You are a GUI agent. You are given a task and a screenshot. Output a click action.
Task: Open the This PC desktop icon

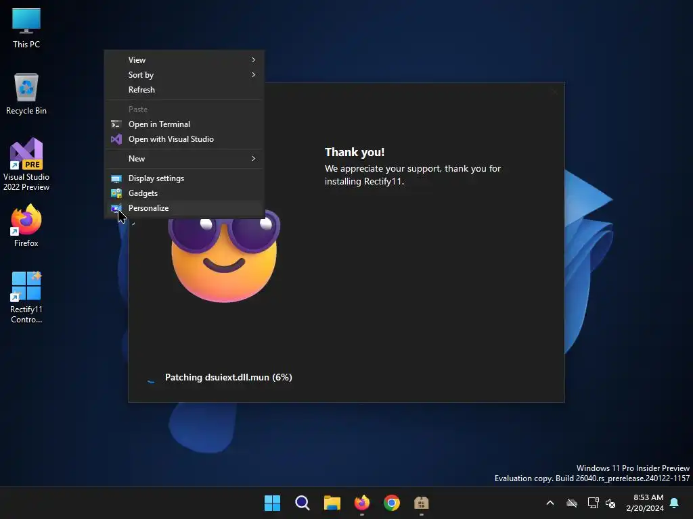[x=26, y=28]
